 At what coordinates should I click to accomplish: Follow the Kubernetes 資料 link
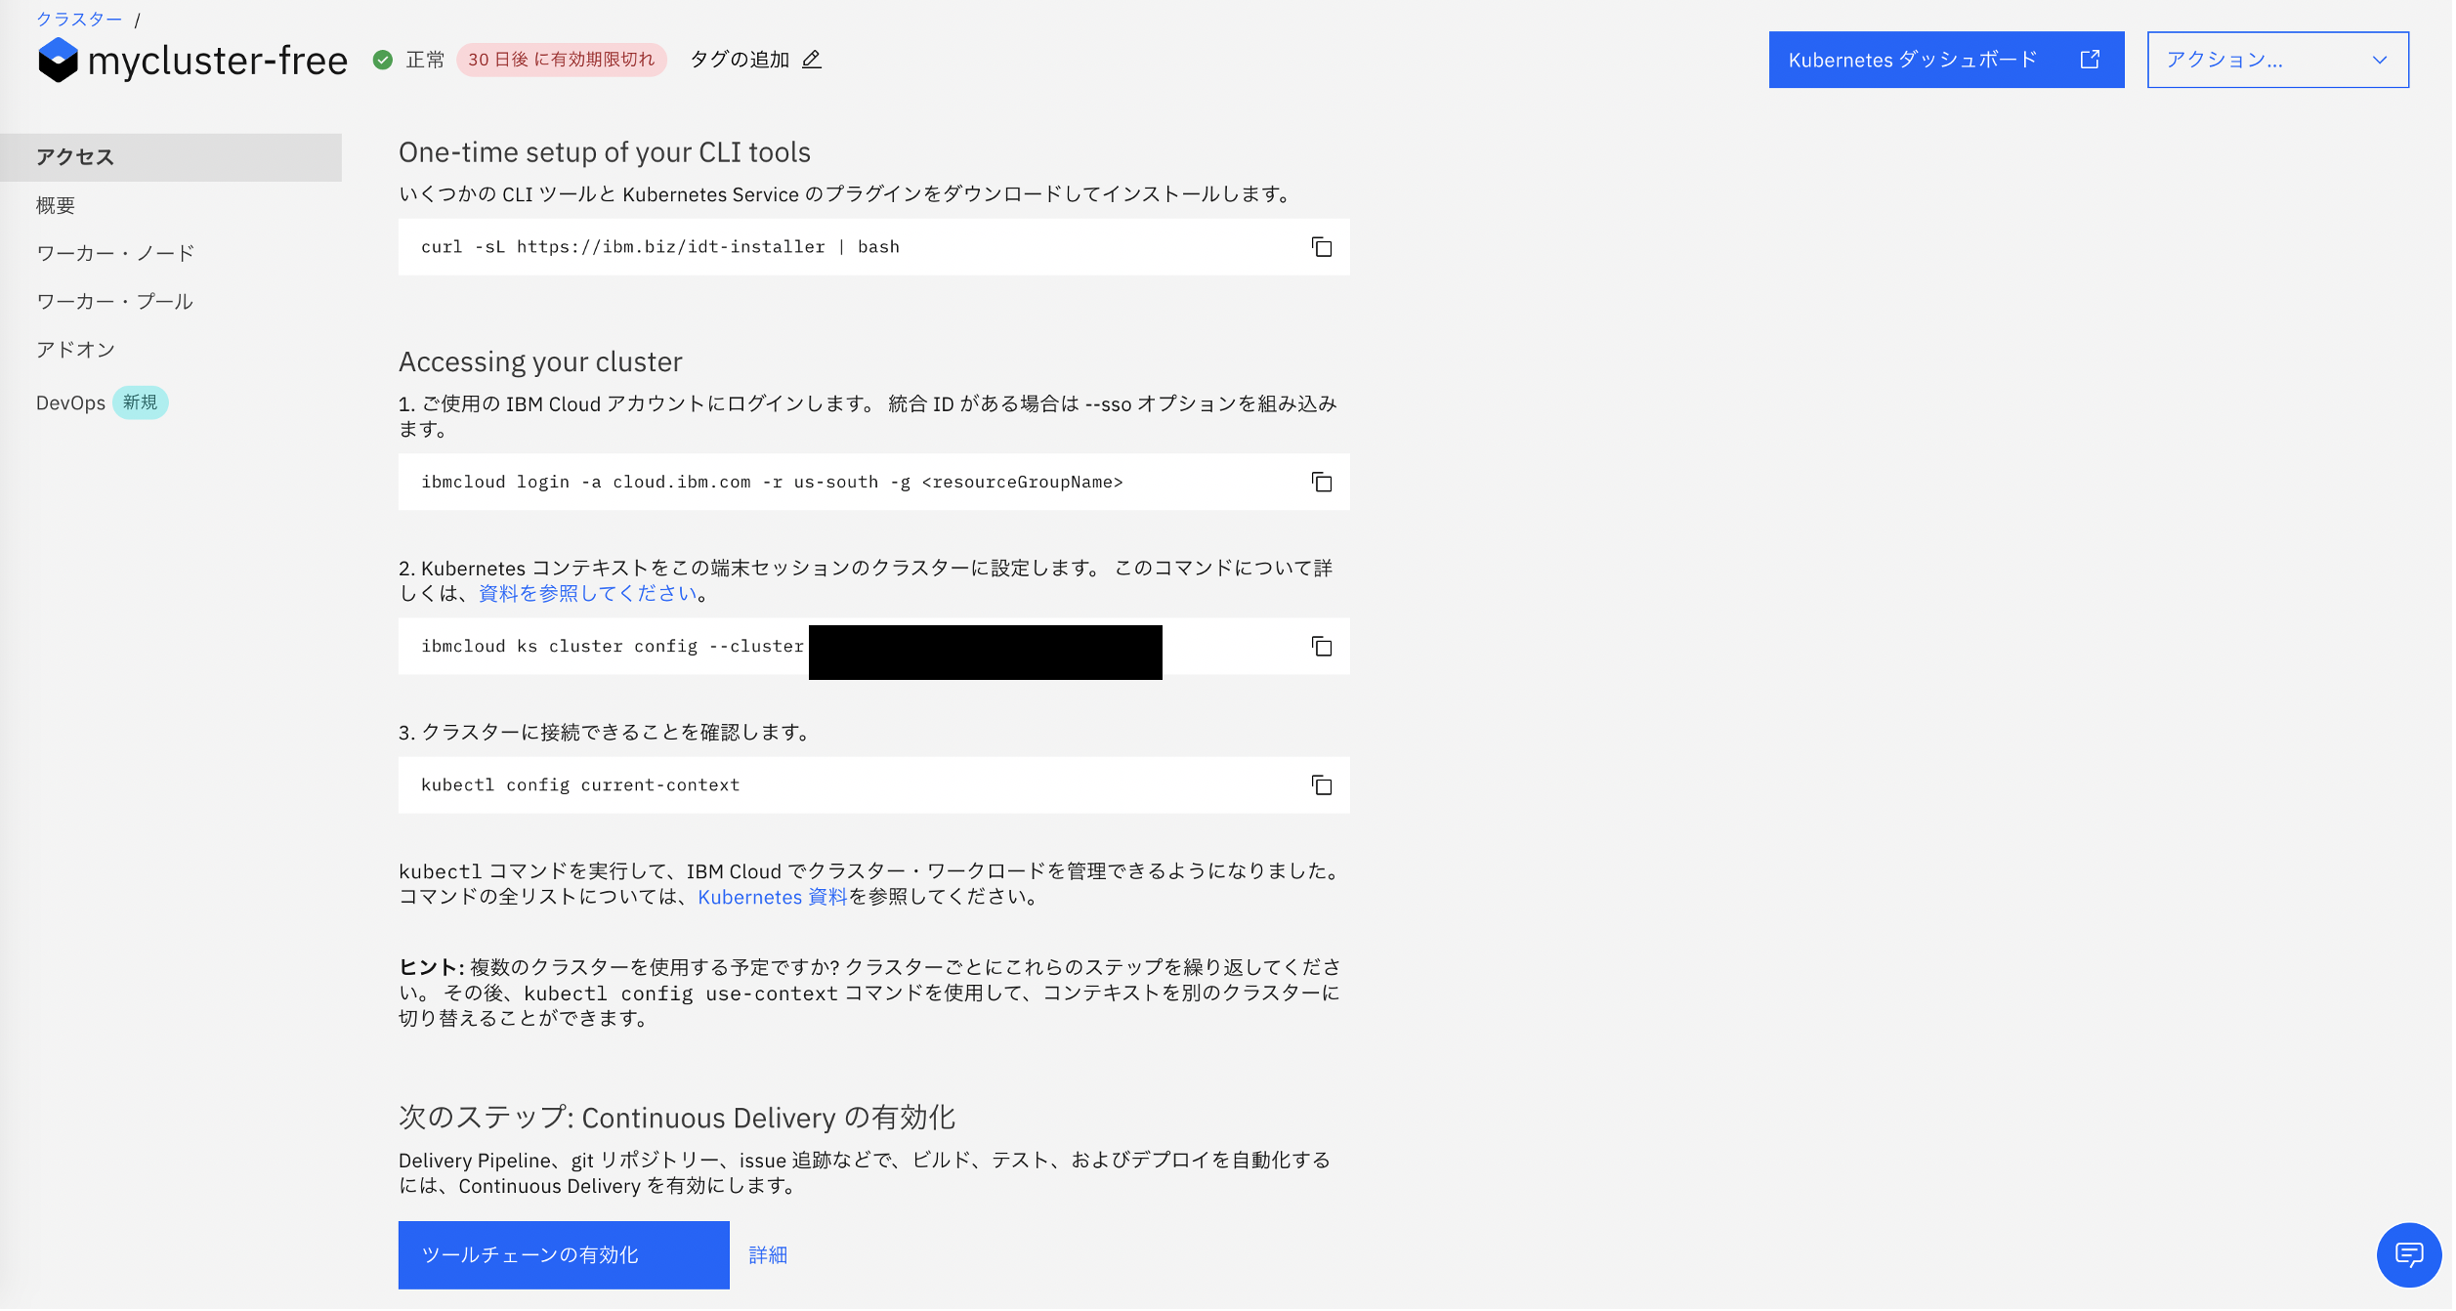point(772,898)
